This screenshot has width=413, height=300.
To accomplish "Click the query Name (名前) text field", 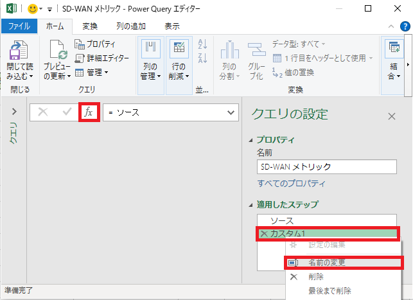I will (x=326, y=167).
